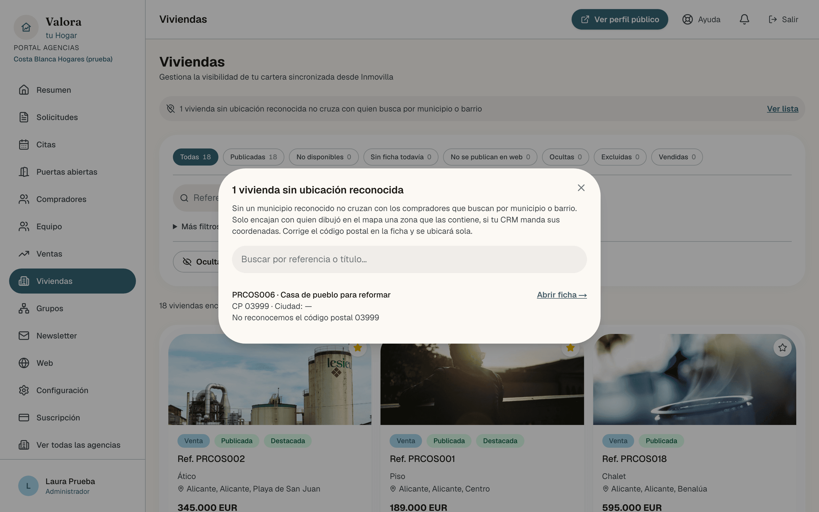Click the Compradores people icon
The image size is (819, 512).
[x=24, y=199]
